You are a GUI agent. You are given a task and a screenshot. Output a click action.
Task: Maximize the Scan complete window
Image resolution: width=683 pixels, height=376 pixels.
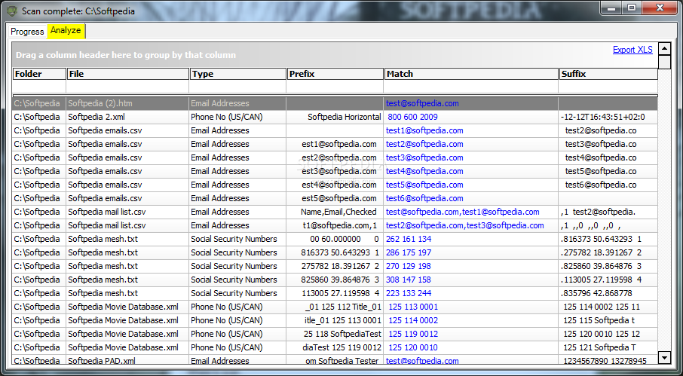pos(631,8)
